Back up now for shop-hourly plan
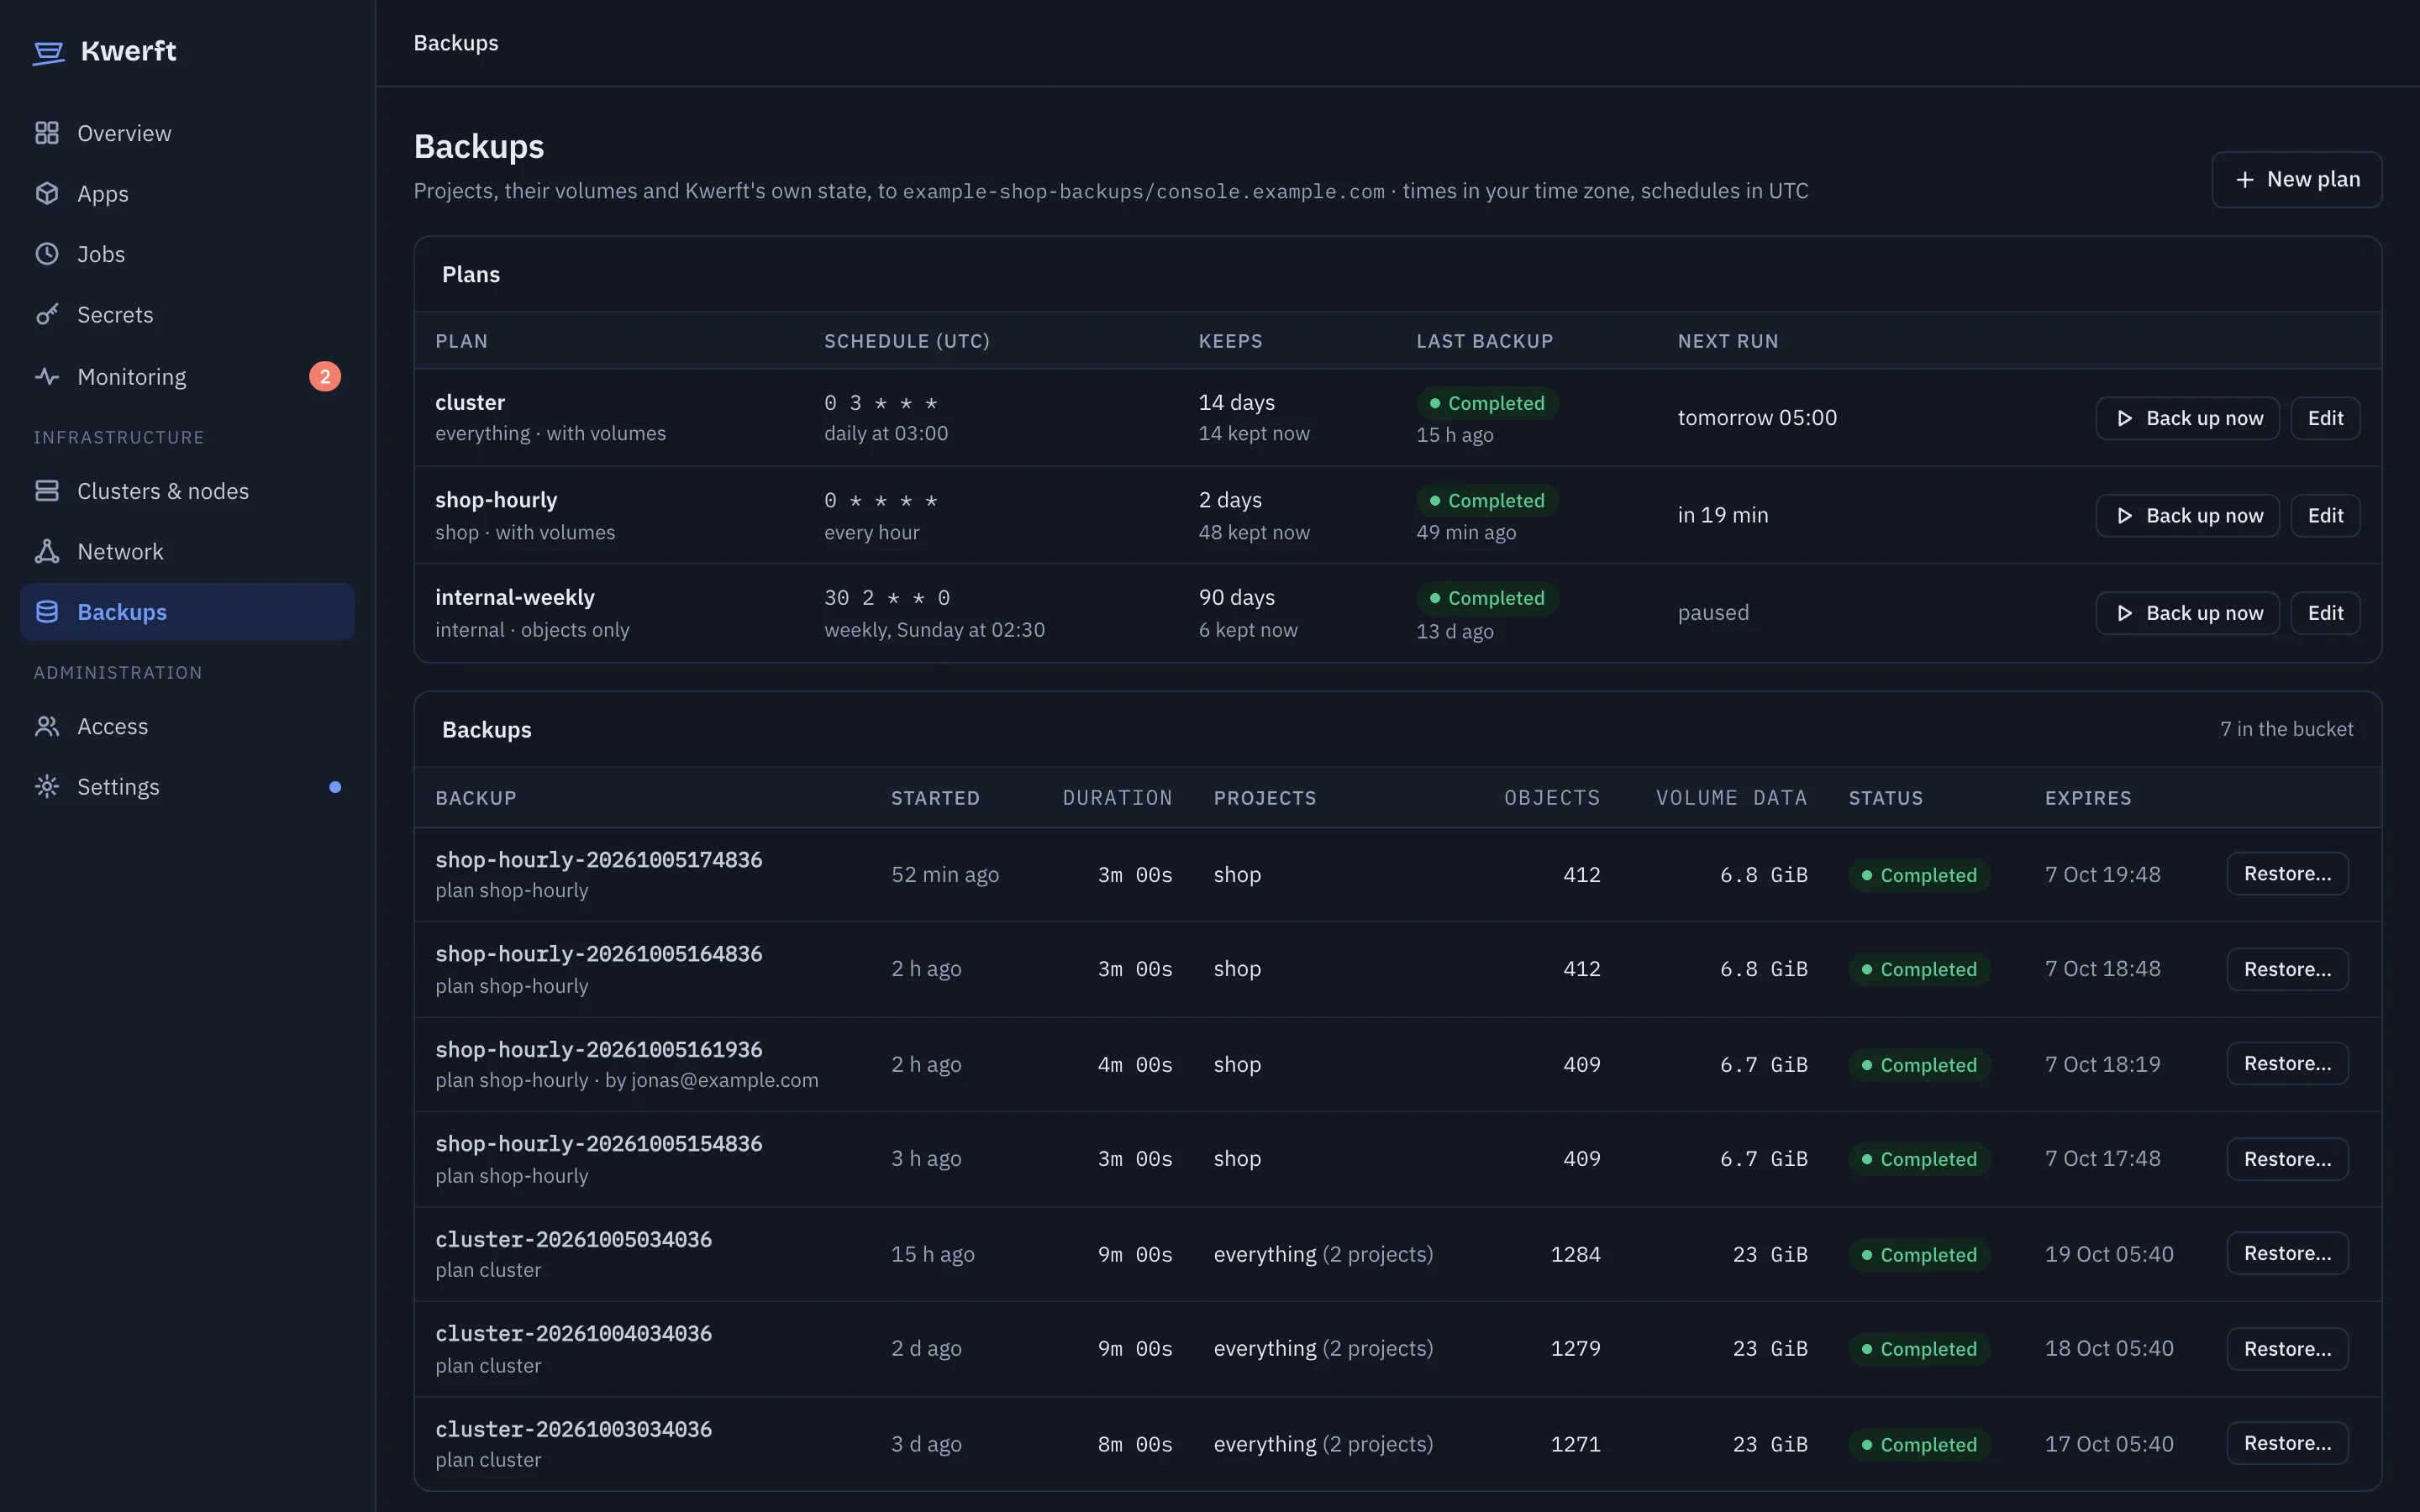This screenshot has height=1512, width=2420. tap(2187, 516)
